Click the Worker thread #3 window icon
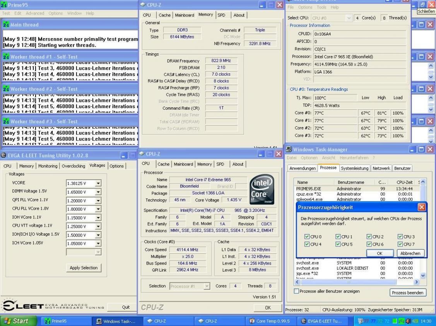Screen dimensions: 436x326 coord(6,121)
